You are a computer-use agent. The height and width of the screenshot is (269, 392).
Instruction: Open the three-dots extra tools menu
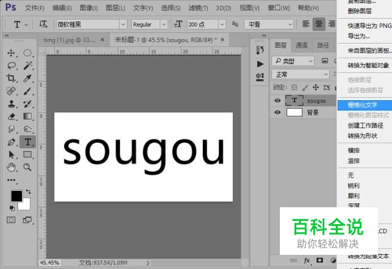pos(11,180)
